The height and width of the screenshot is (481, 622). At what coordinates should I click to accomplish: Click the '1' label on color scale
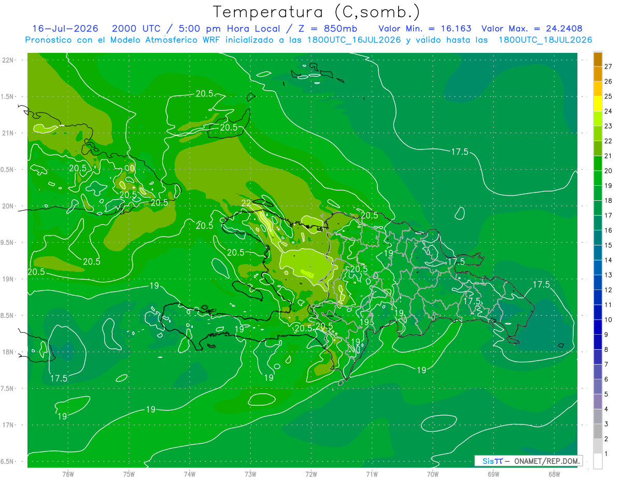606,454
